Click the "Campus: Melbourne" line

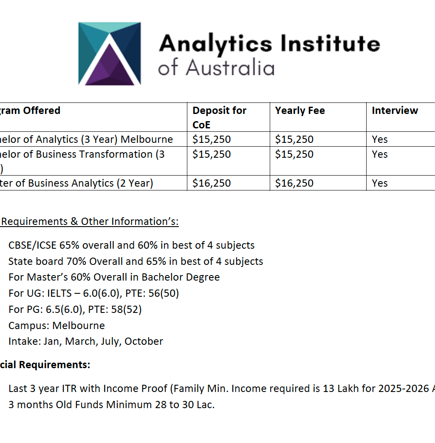pyautogui.click(x=56, y=325)
